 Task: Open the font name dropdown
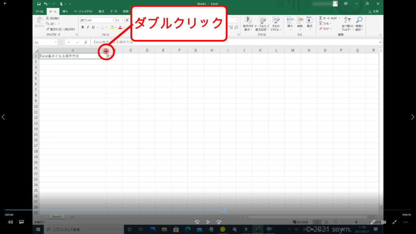[x=113, y=20]
